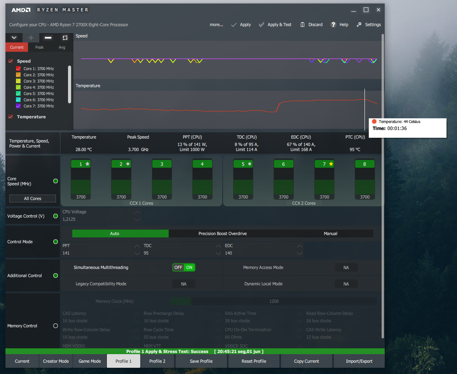Select the Profile 1 tab
The image size is (457, 374).
[124, 361]
